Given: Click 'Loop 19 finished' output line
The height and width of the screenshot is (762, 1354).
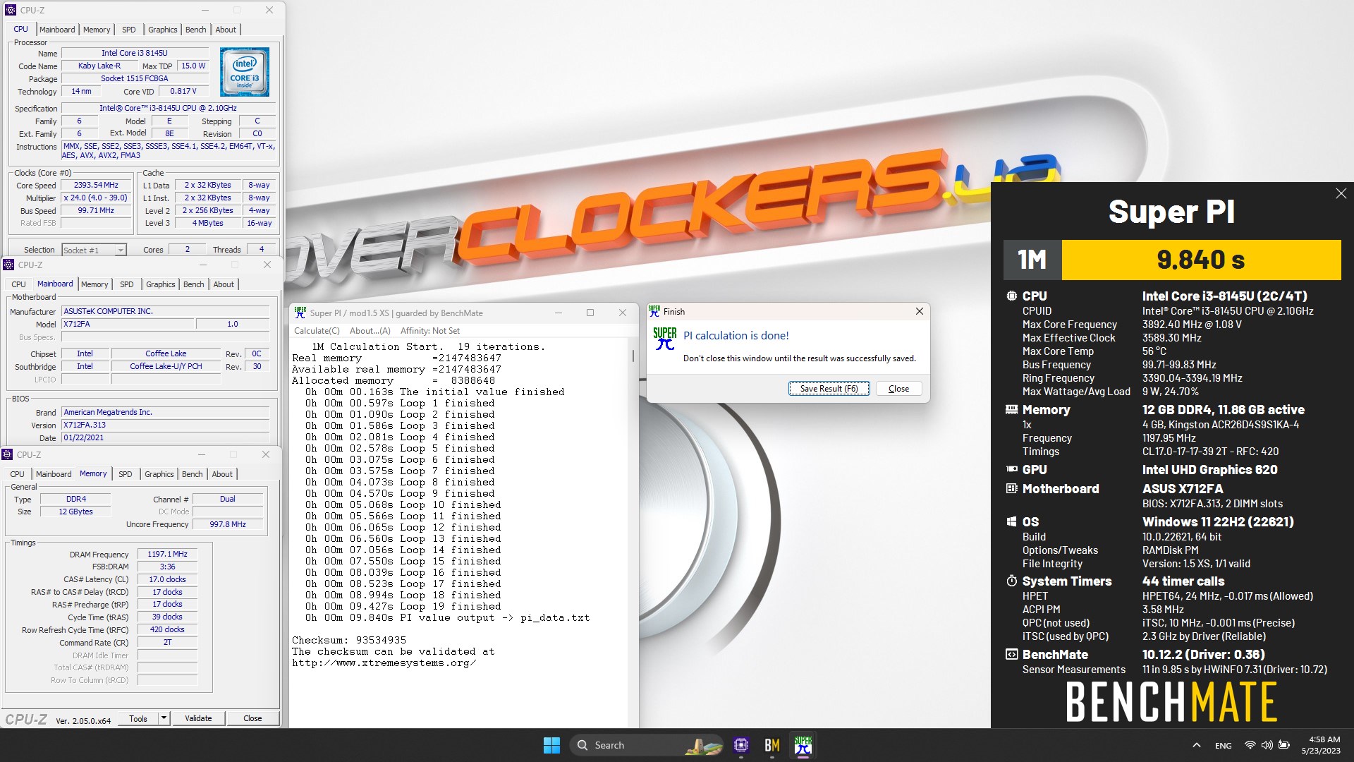Looking at the screenshot, I should pyautogui.click(x=403, y=606).
